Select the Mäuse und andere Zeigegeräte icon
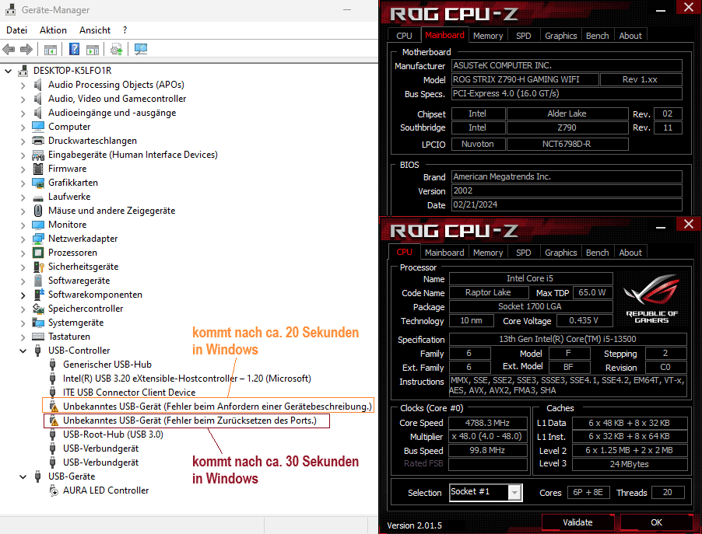The height and width of the screenshot is (534, 702). (38, 211)
